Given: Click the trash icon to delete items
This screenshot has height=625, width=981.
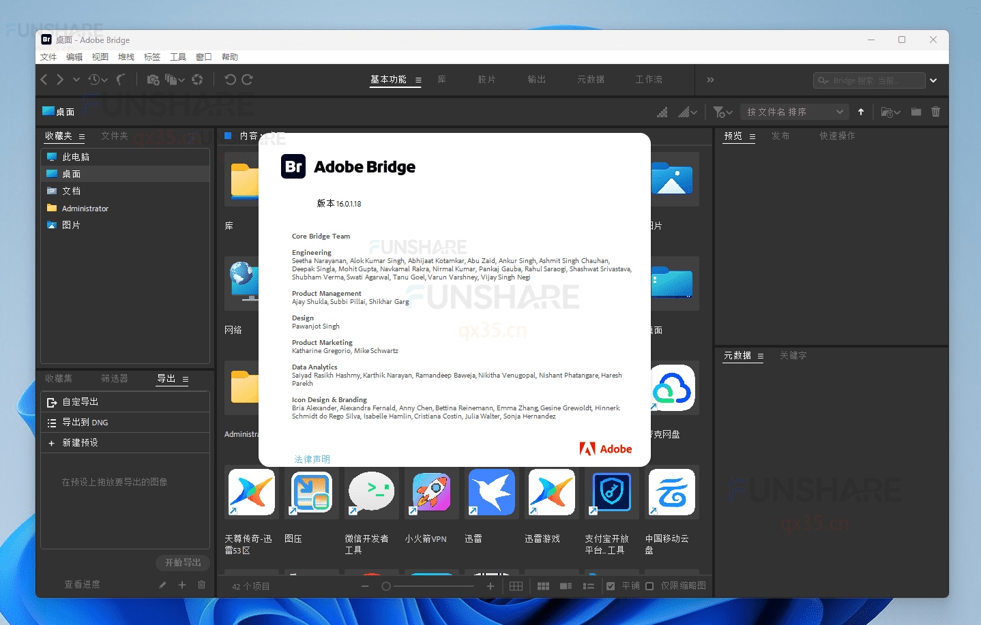Looking at the screenshot, I should pos(935,111).
